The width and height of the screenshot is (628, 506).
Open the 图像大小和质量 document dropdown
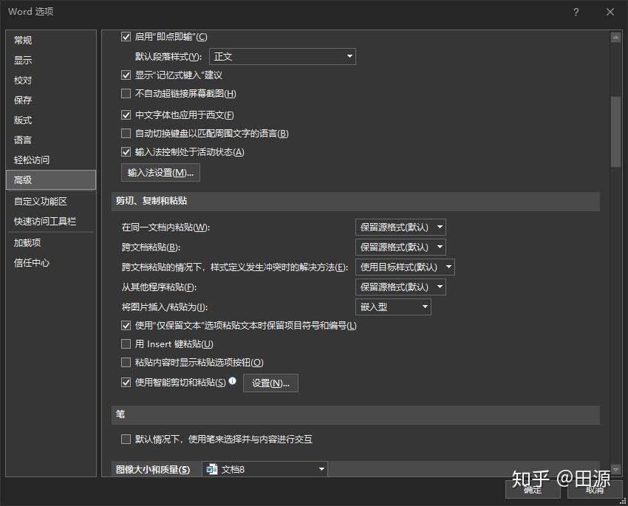coord(264,469)
